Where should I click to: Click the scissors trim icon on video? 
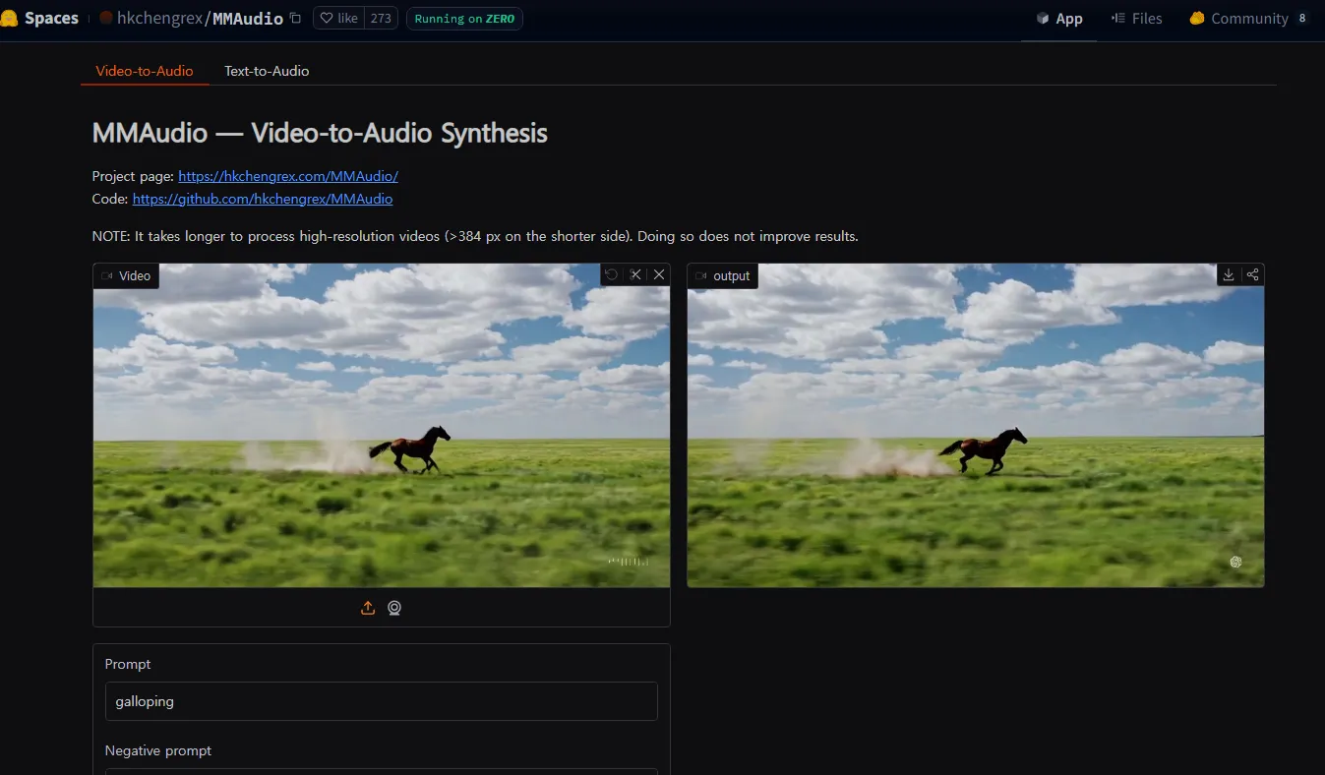635,275
